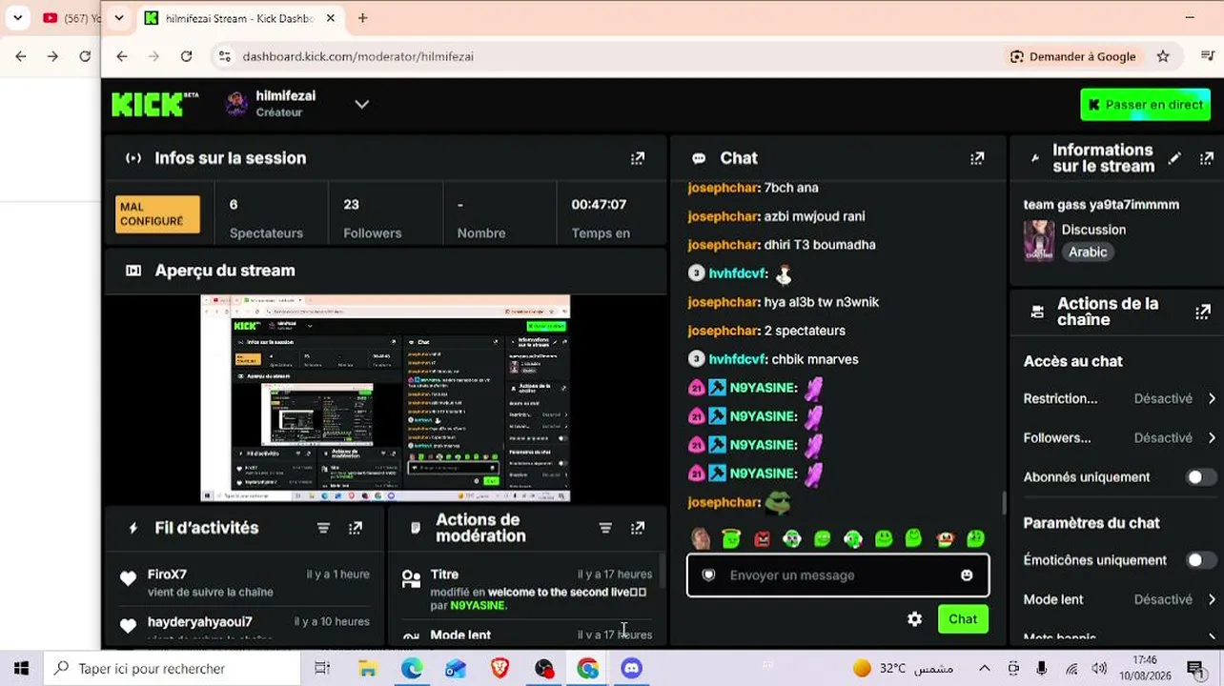Insert the cowboy hat emote
Screen dimensions: 1224x686
point(945,539)
